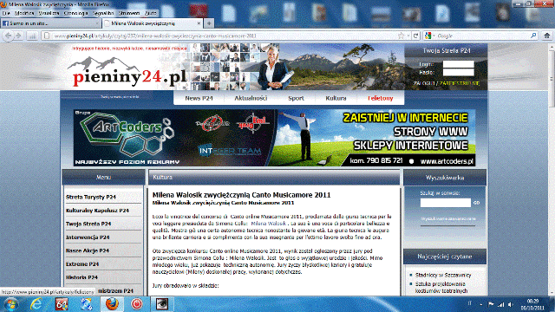555x312 pixels.
Task: Open Strefa Turysty P24 menu item
Action: (91, 197)
